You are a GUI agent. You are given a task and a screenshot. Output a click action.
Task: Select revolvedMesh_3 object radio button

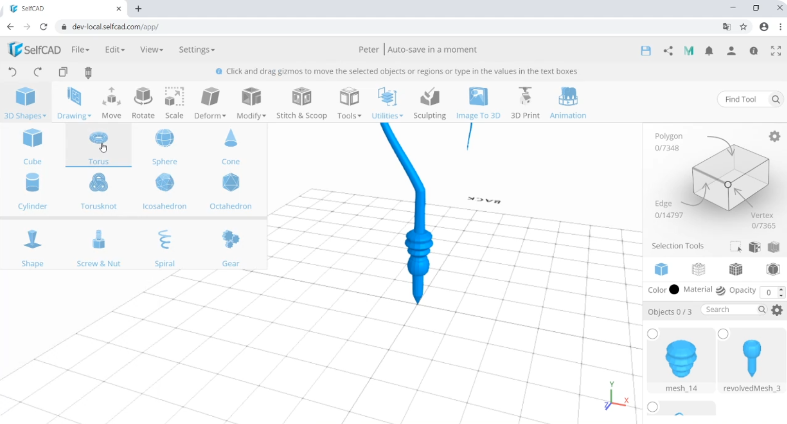point(723,334)
